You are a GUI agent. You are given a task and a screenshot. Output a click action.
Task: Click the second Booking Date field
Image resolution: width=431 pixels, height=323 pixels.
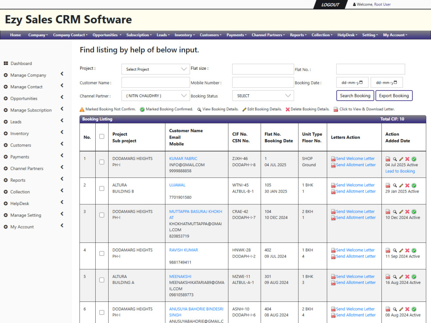(387, 82)
